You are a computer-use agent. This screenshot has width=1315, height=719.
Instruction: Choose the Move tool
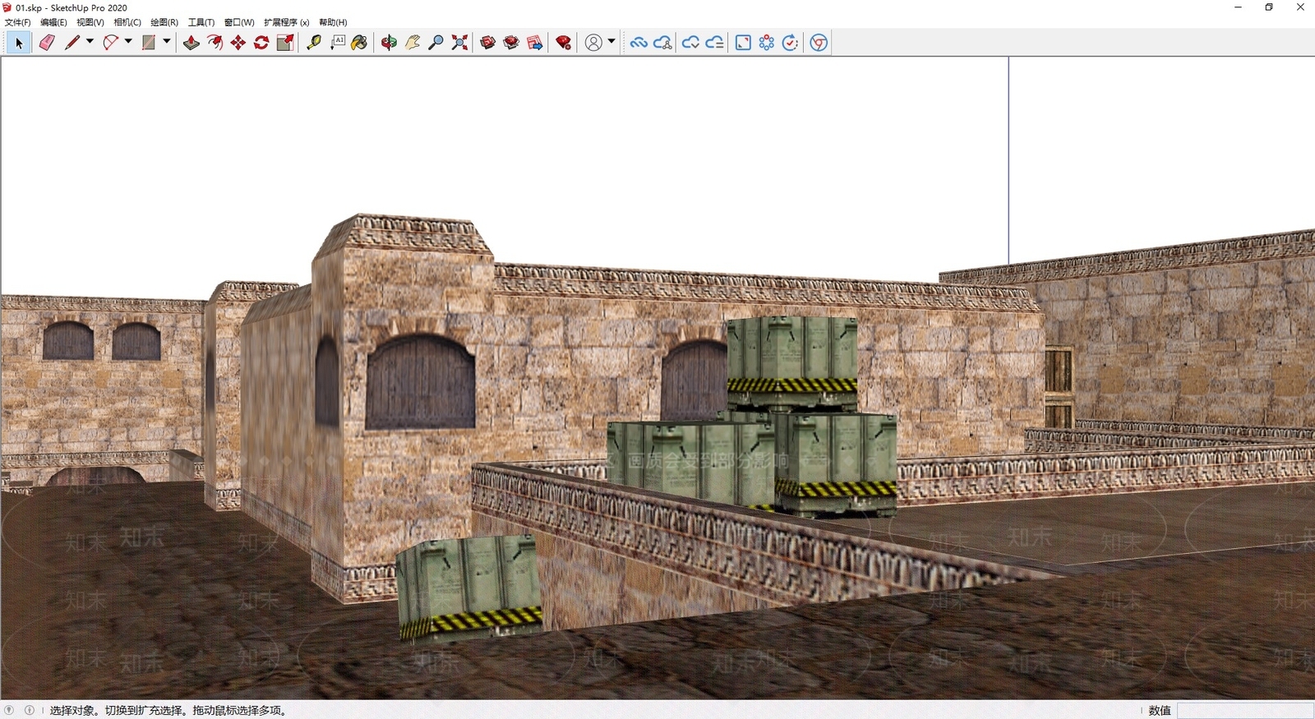238,43
